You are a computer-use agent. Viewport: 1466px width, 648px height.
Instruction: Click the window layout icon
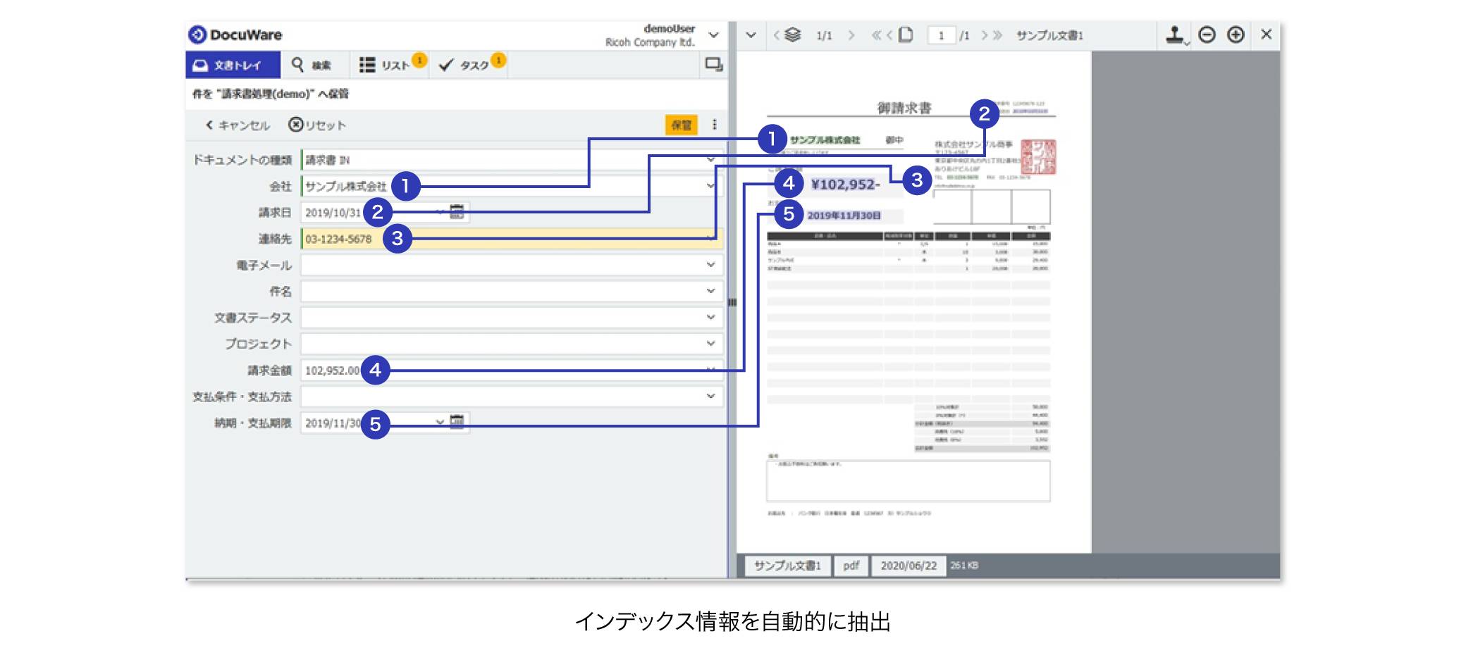click(x=713, y=65)
